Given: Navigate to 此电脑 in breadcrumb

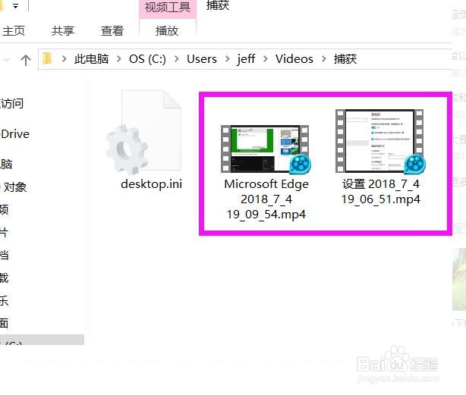Looking at the screenshot, I should pyautogui.click(x=92, y=59).
